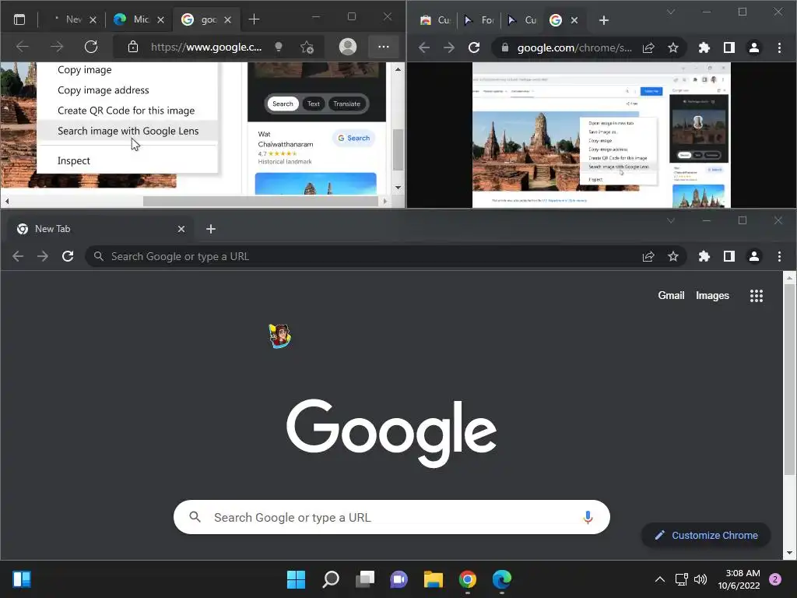Reload page in top-right Chrome window

pos(474,47)
